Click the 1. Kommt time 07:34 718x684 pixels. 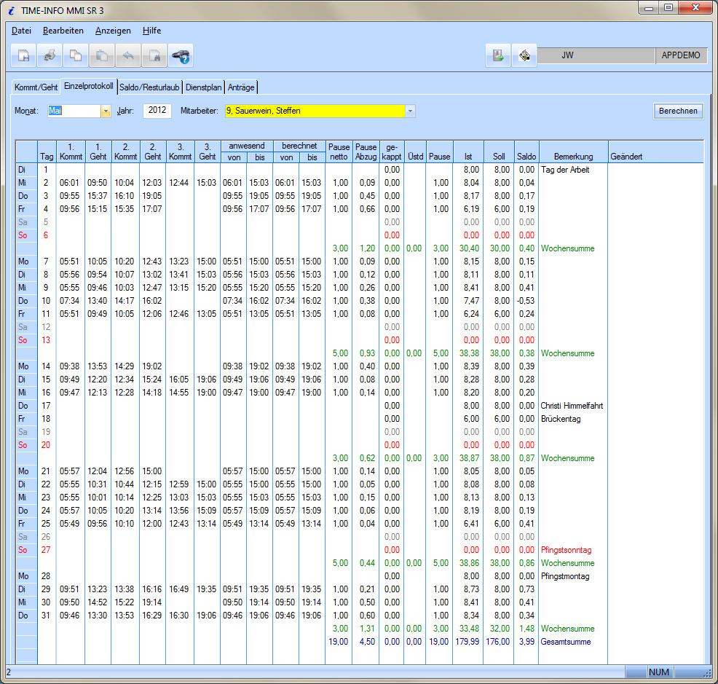click(x=69, y=301)
